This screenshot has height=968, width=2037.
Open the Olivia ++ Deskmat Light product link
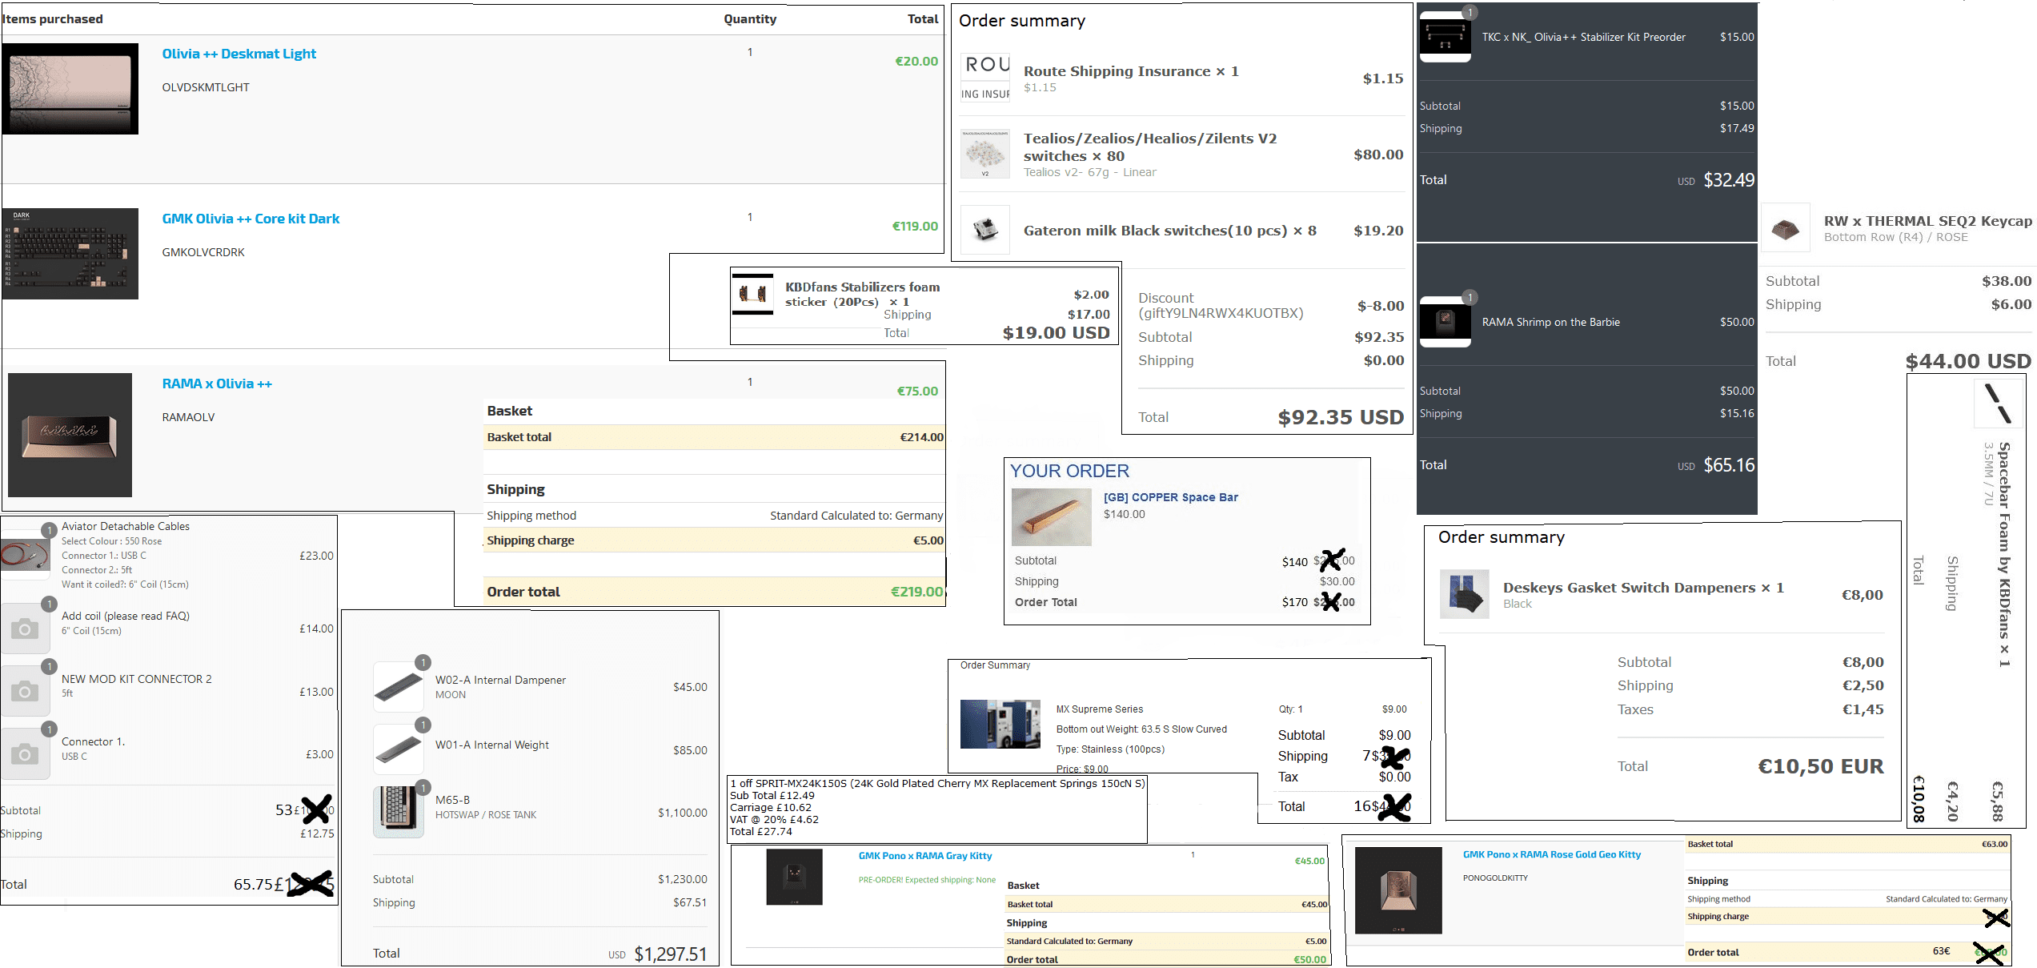pos(239,54)
